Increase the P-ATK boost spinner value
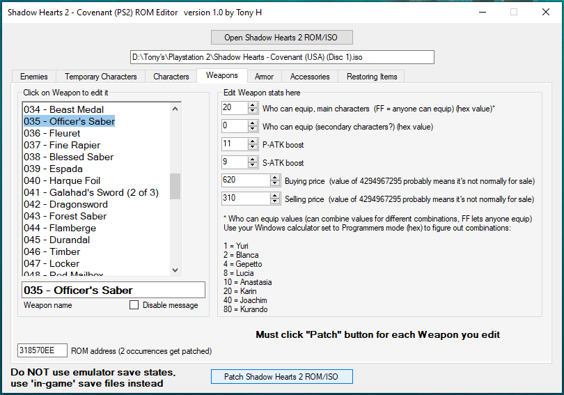Viewport: 564px width, 395px height. click(x=253, y=141)
